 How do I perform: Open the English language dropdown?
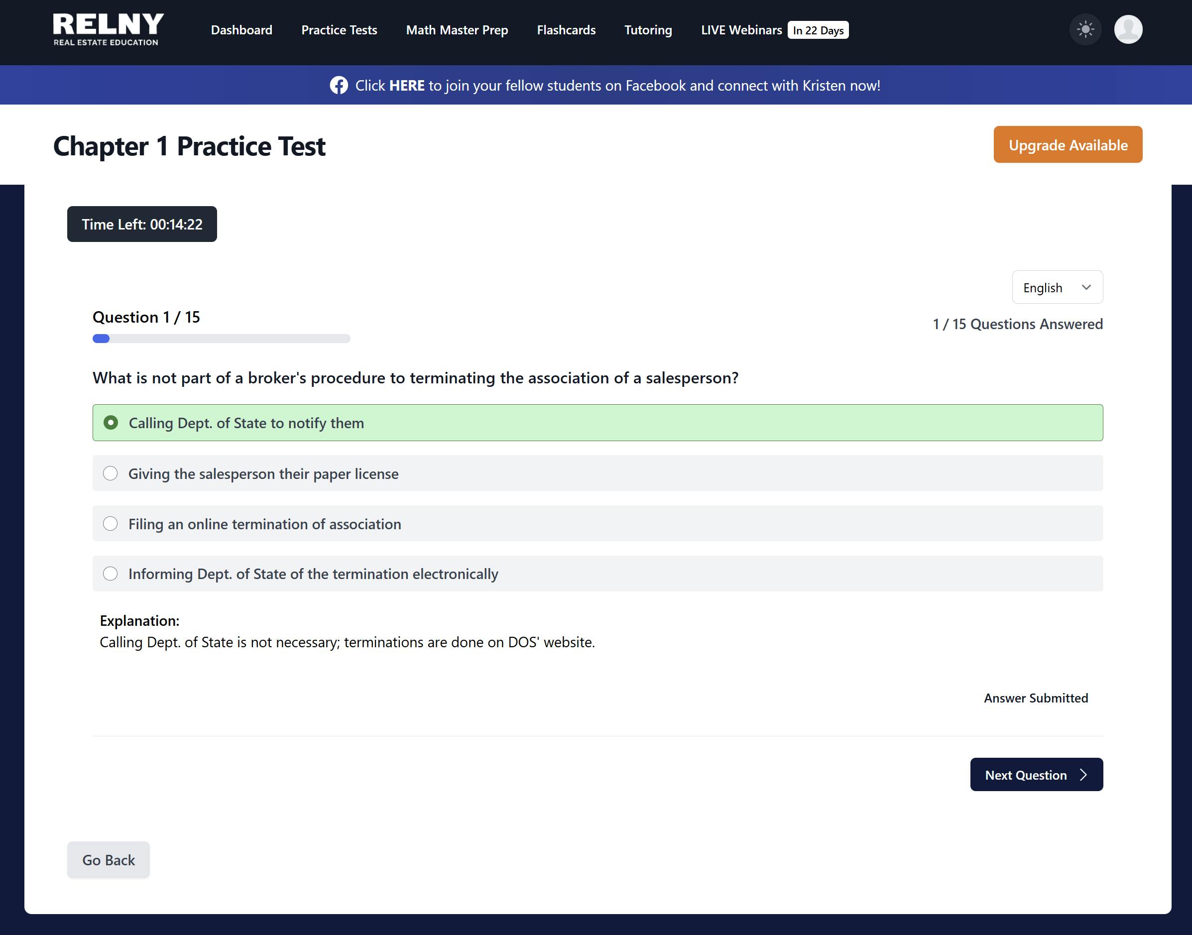1057,287
